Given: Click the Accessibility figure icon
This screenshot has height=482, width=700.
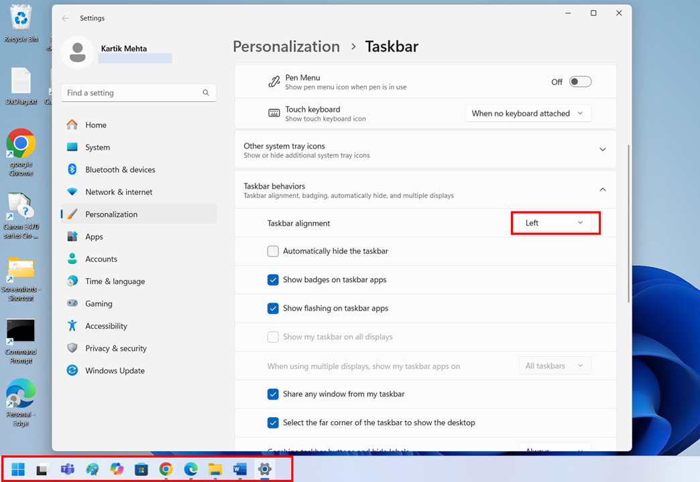Looking at the screenshot, I should pos(72,325).
